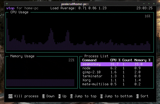Click the Load Average reading

[x=78, y=8]
